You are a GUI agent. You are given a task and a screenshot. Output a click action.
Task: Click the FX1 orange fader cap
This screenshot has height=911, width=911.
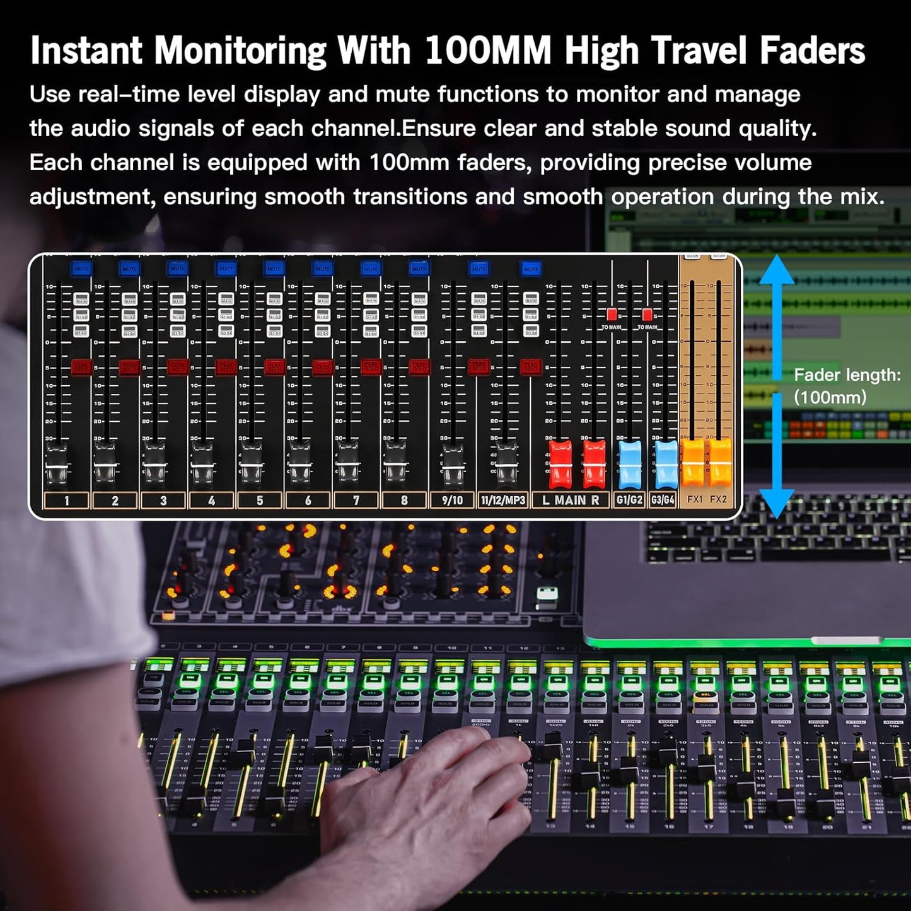coord(693,463)
